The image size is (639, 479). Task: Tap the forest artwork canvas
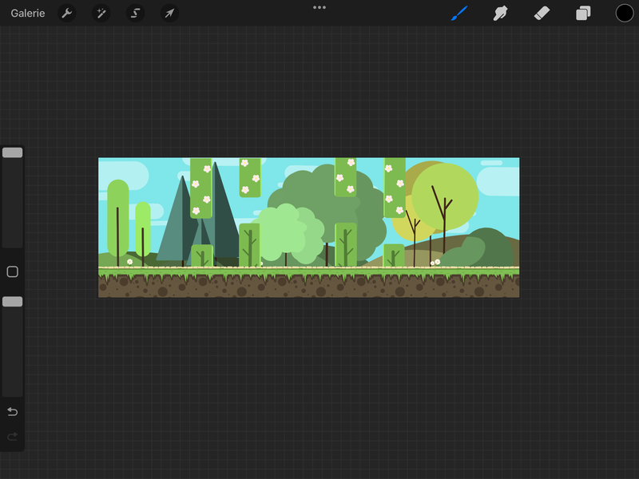309,228
